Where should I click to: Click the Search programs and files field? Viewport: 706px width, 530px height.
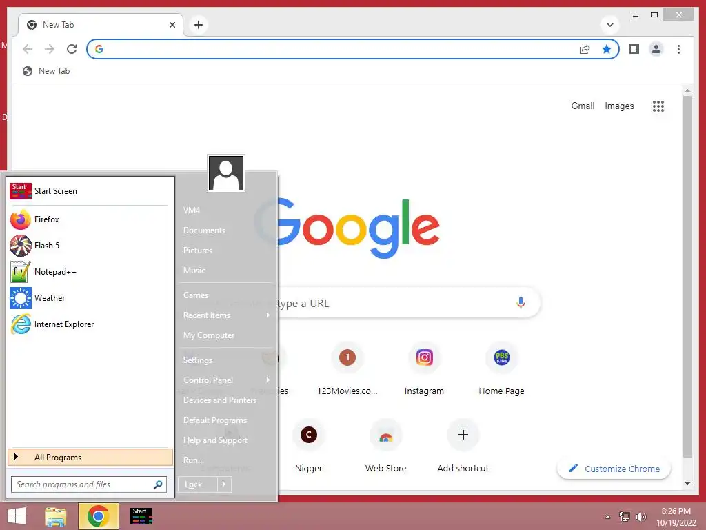(x=89, y=484)
